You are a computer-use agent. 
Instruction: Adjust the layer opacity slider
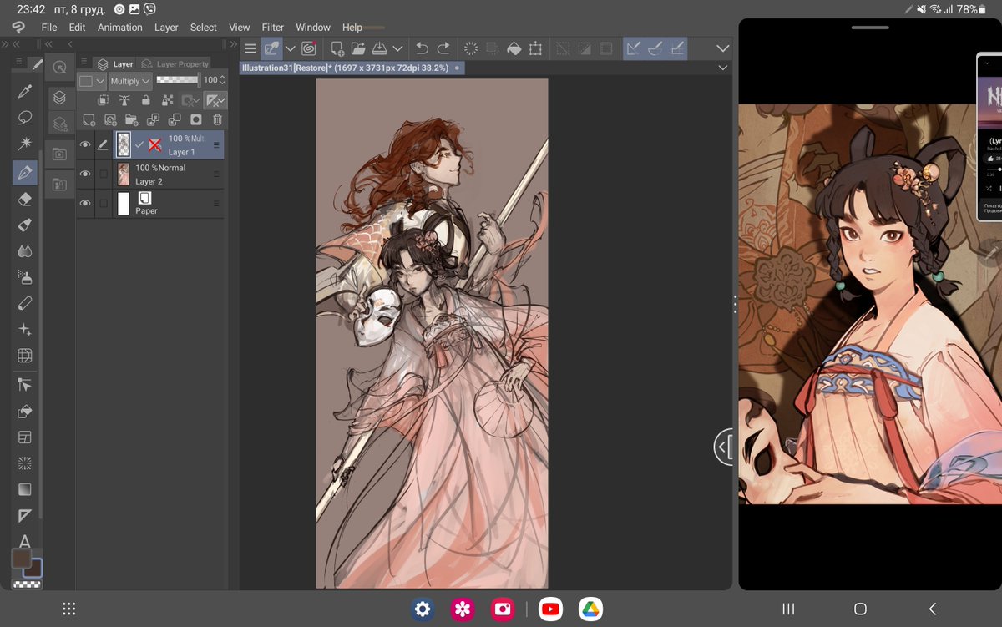click(178, 80)
